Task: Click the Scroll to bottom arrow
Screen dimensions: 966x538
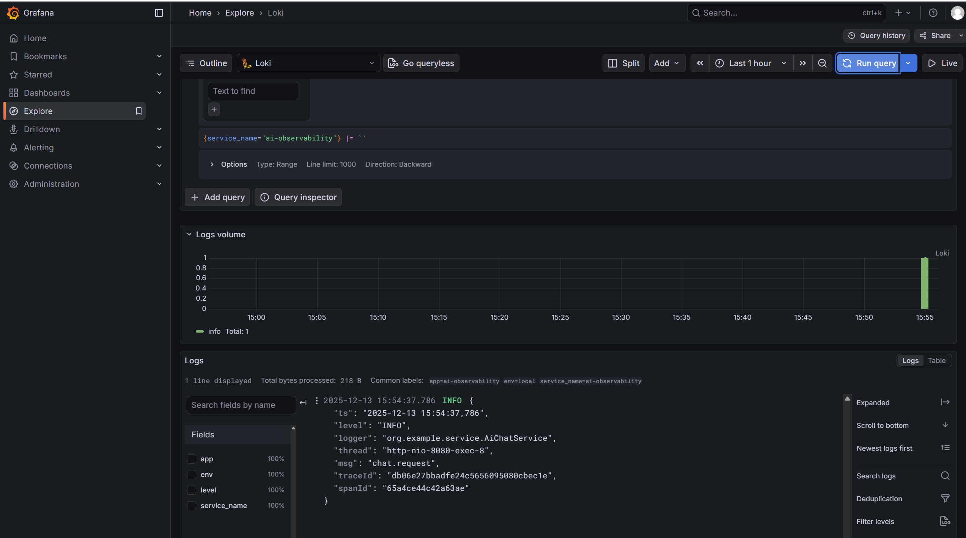Action: click(x=945, y=425)
